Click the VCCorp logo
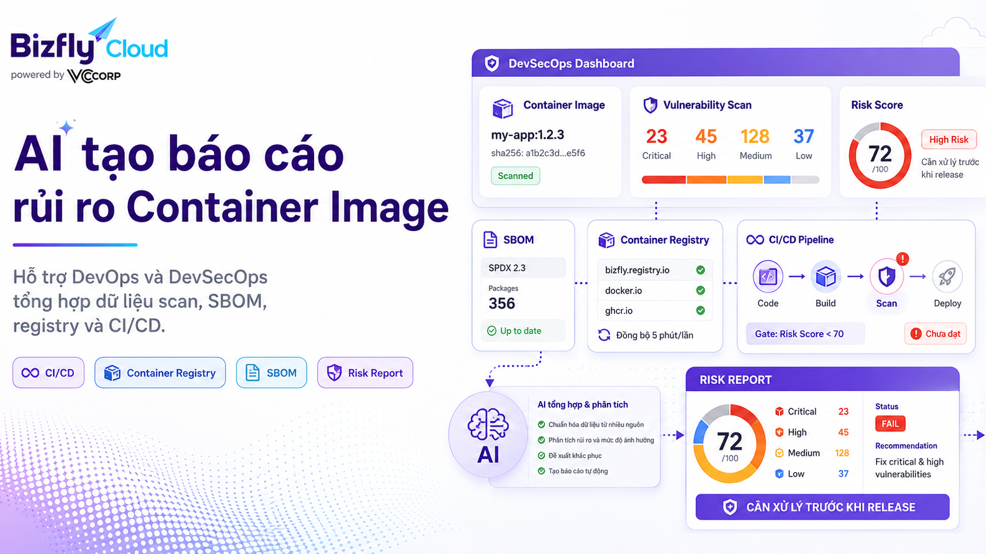Screen dimensions: 986x554 (x=94, y=76)
